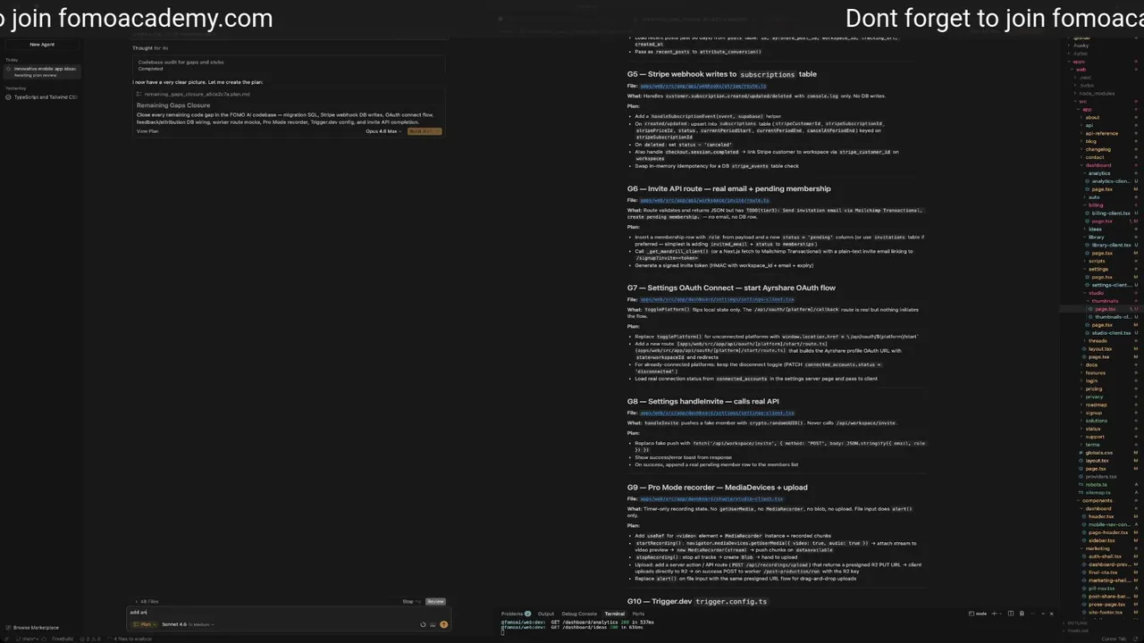Expand the pricing folder
This screenshot has height=643, width=1144.
click(x=1094, y=388)
